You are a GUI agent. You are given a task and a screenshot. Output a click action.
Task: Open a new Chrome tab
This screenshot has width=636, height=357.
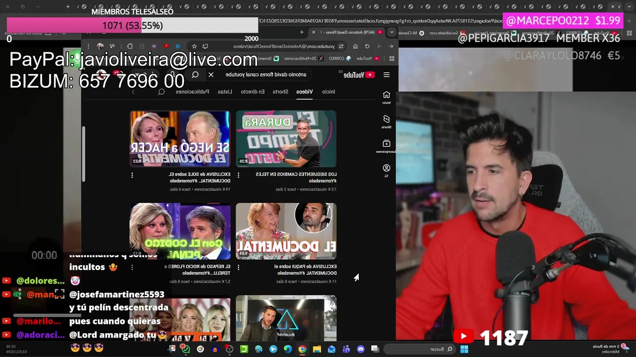click(x=302, y=32)
